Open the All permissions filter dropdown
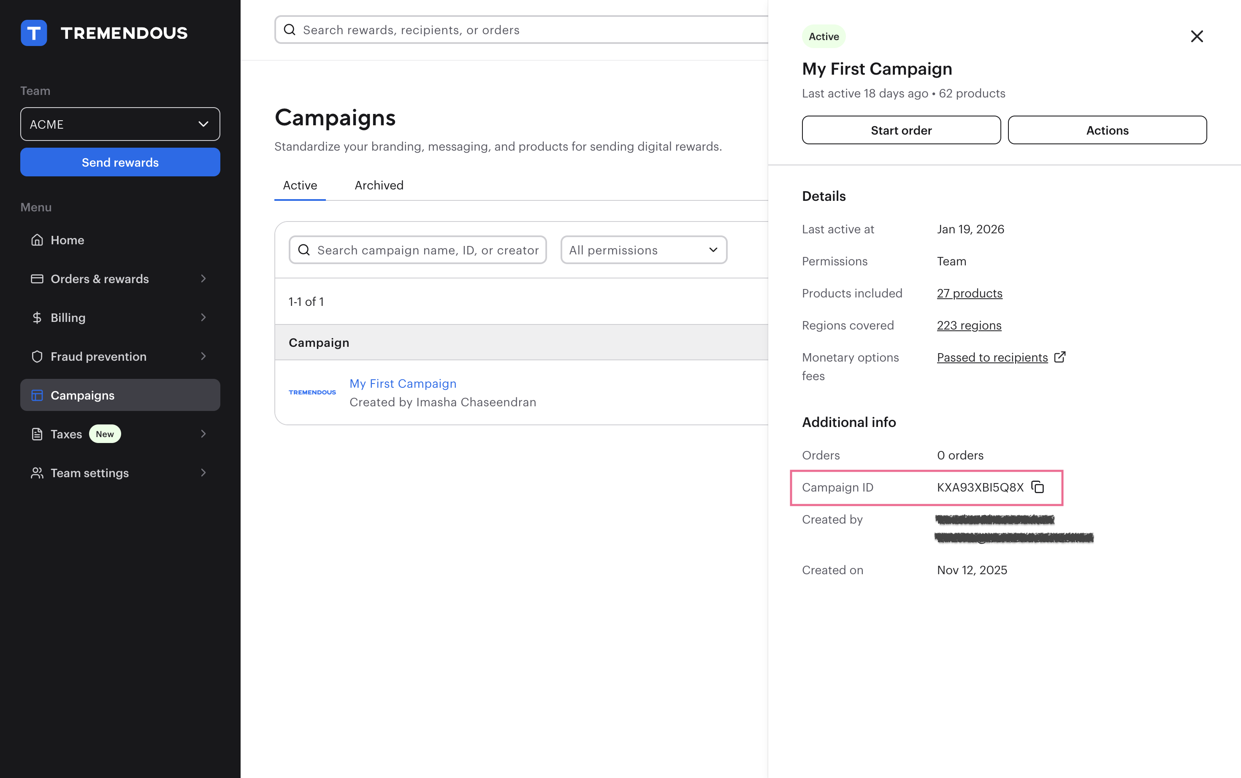Viewport: 1241px width, 778px height. pos(643,250)
